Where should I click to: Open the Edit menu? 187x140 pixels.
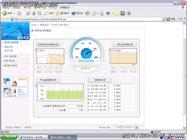pos(17,7)
